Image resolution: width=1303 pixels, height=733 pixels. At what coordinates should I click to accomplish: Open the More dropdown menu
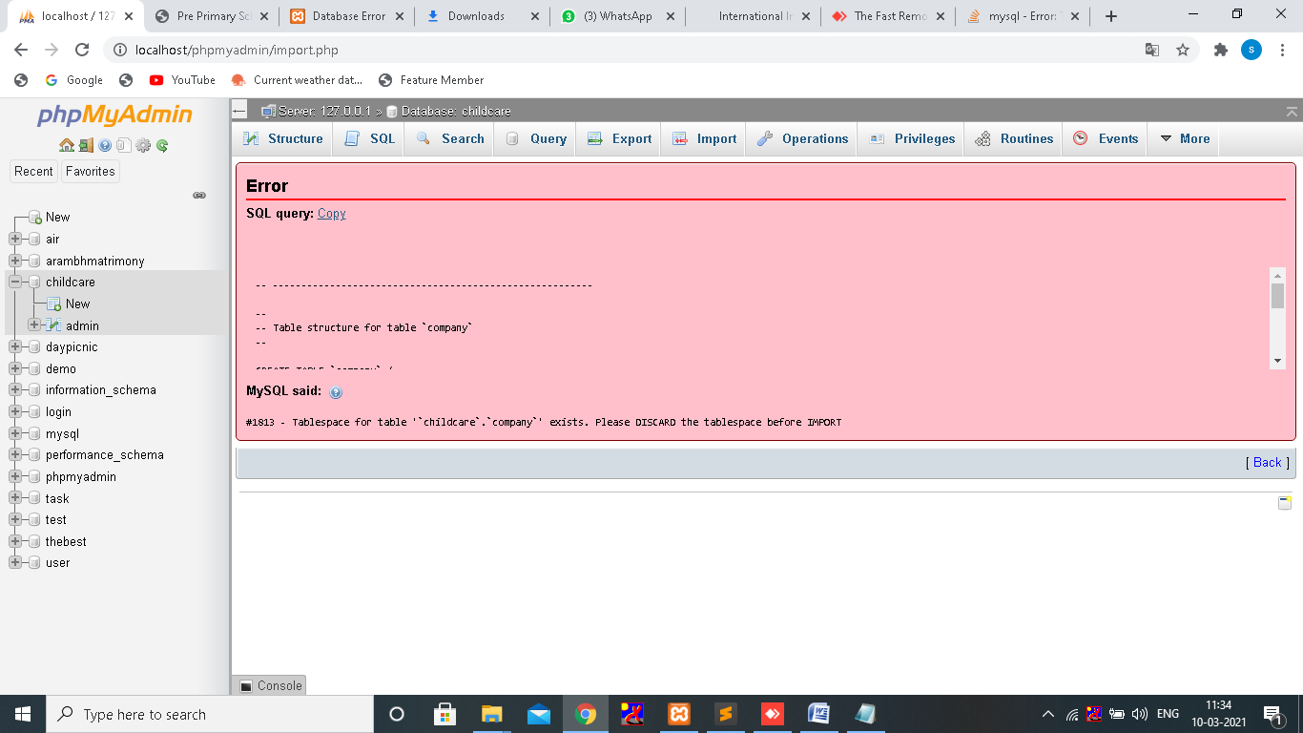pyautogui.click(x=1184, y=138)
